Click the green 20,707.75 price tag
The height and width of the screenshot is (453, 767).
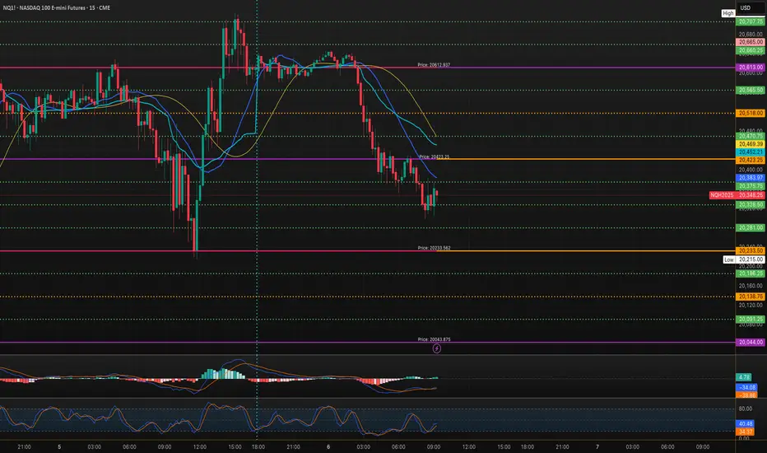pos(751,22)
